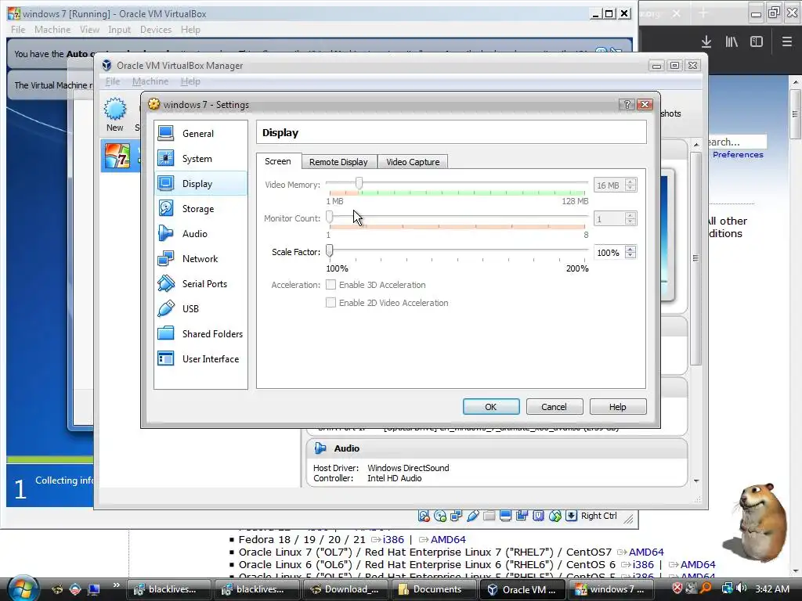The height and width of the screenshot is (601, 802).
Task: Select User Interface settings
Action: tap(200, 358)
